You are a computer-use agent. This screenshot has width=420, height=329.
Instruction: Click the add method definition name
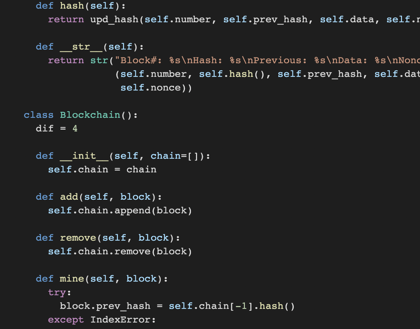click(x=69, y=197)
